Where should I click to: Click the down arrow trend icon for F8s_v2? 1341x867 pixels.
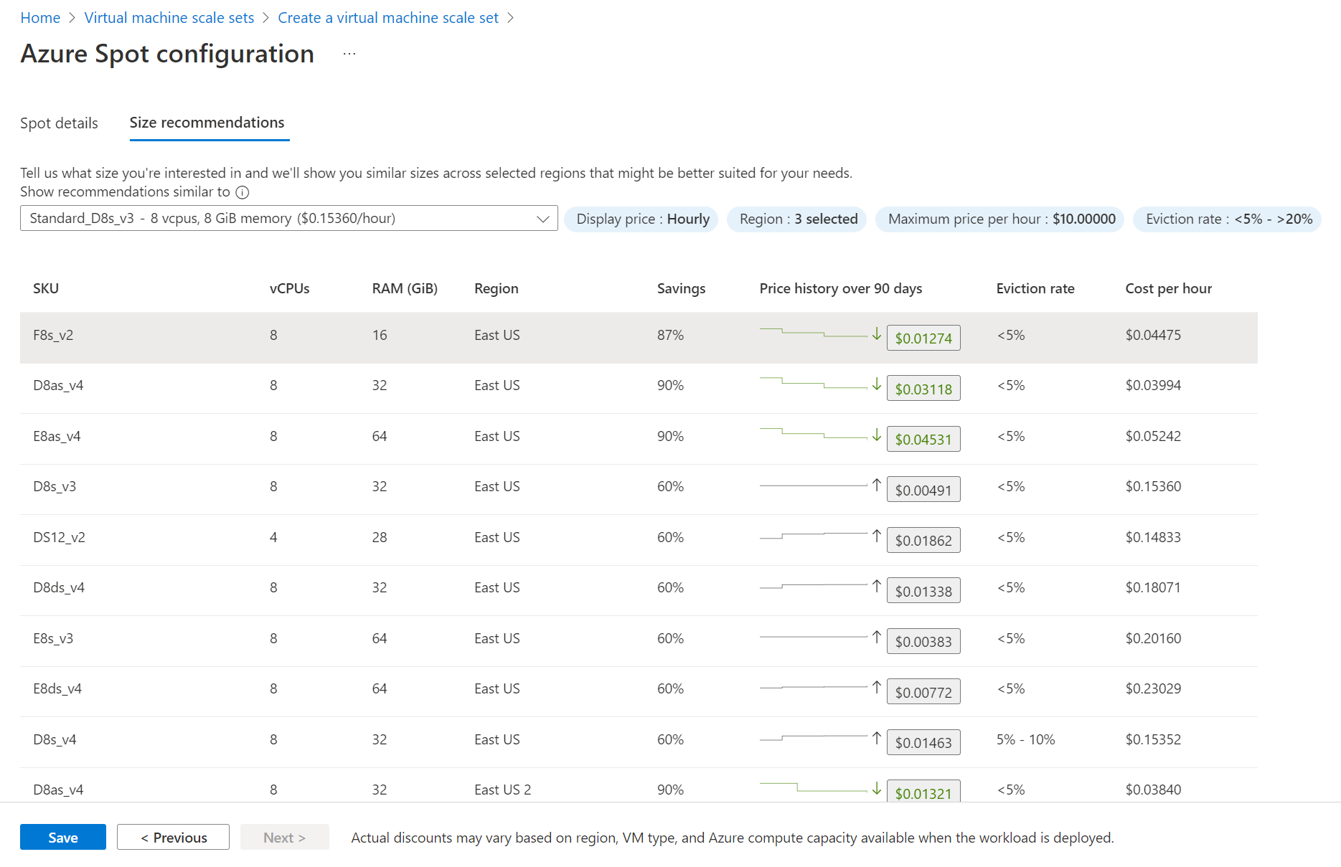876,334
